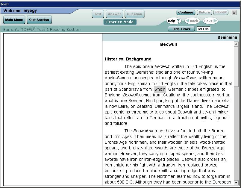Hide the countdown timer
The image size is (241, 188).
[181, 29]
